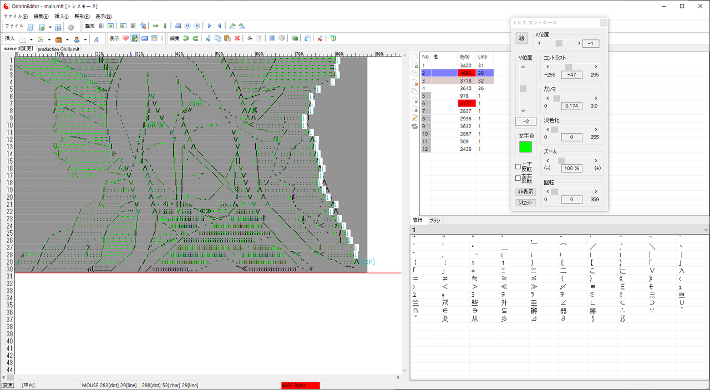Switch to the production Chilly.mlt tab
The width and height of the screenshot is (710, 390).
pyautogui.click(x=58, y=49)
